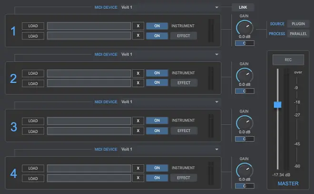Click the -60 meter scale label
This screenshot has height=194, width=314.
pyautogui.click(x=297, y=166)
